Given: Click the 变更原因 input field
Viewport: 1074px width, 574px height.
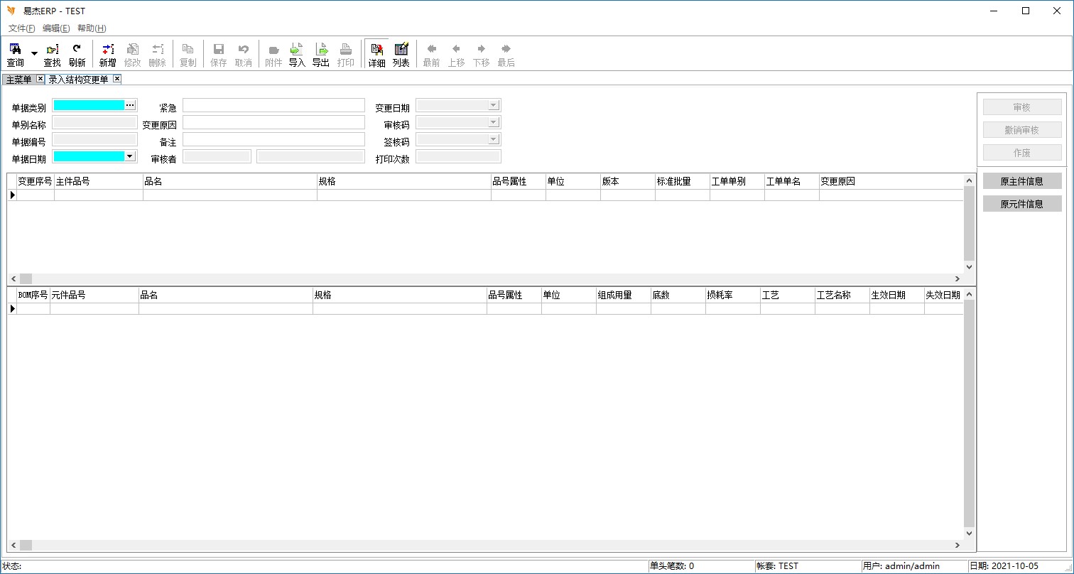Looking at the screenshot, I should pos(273,122).
